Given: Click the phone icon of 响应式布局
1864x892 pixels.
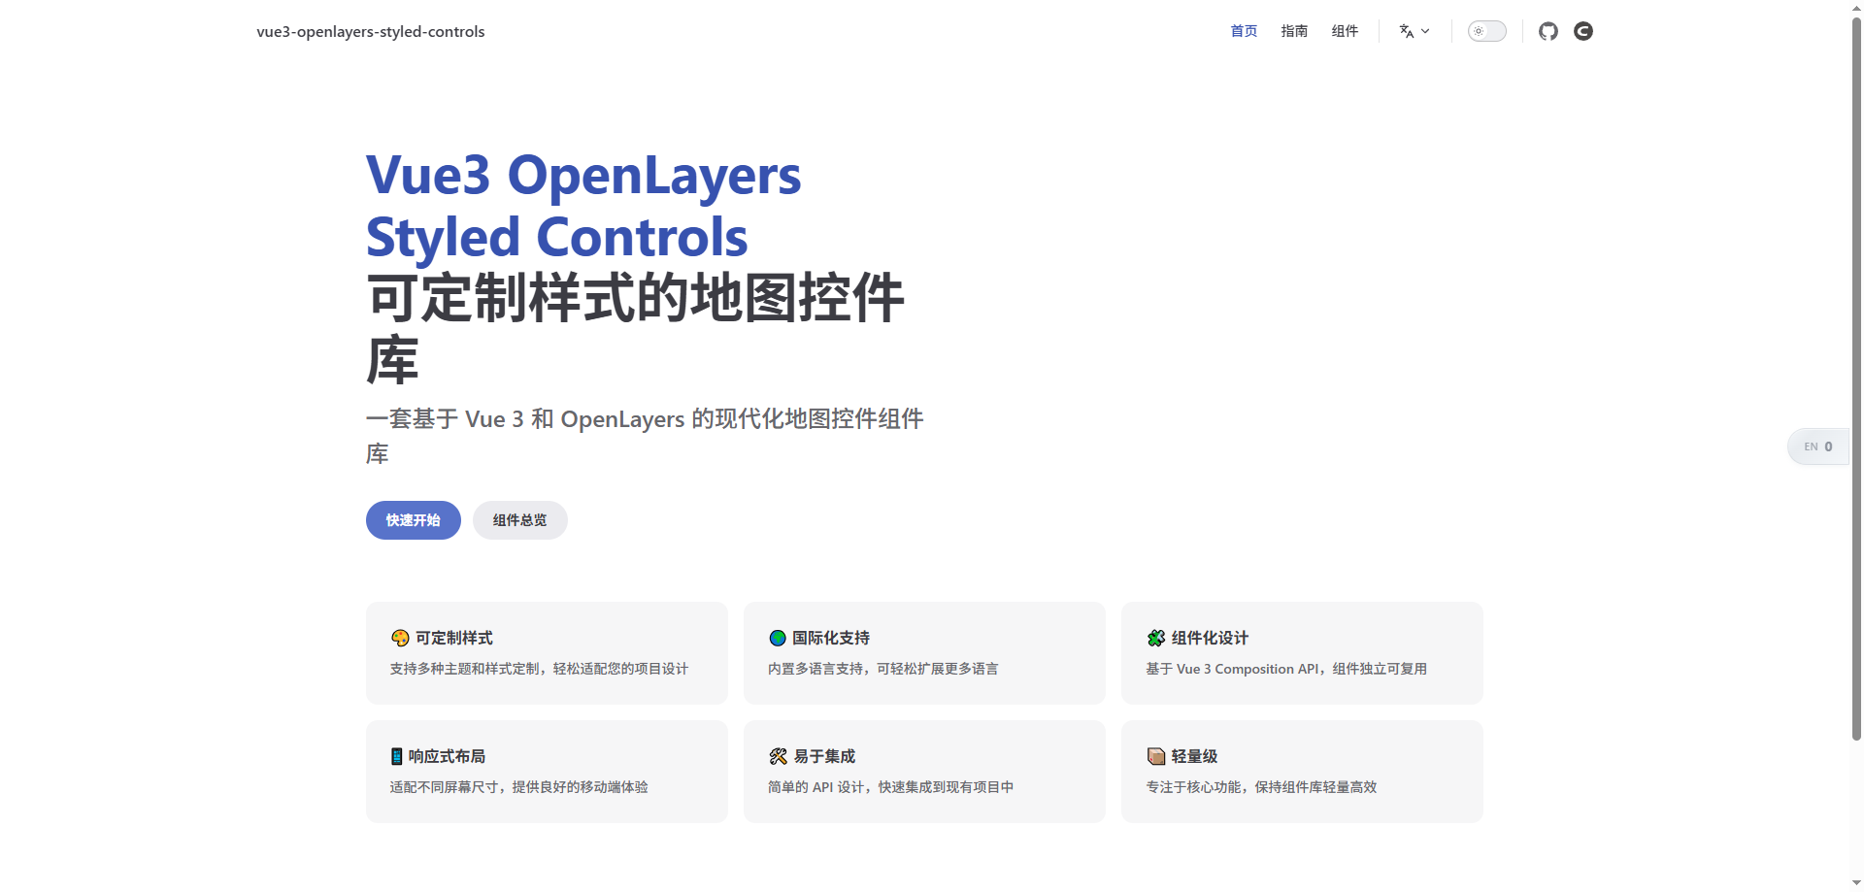Looking at the screenshot, I should 396,756.
